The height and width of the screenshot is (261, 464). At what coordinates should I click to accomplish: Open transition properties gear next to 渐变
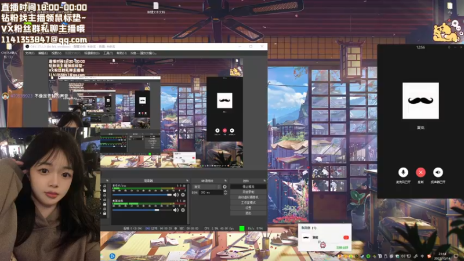coord(224,187)
